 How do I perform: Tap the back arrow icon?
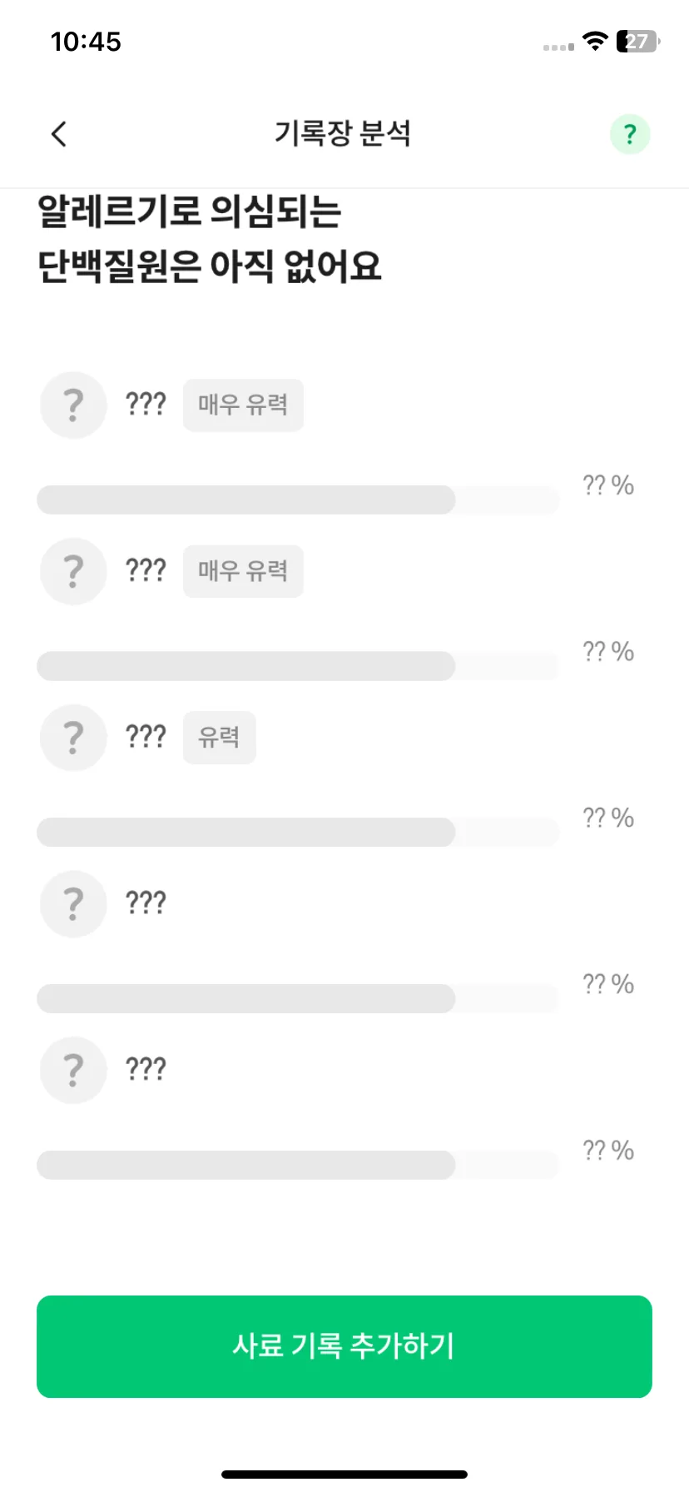[x=58, y=134]
